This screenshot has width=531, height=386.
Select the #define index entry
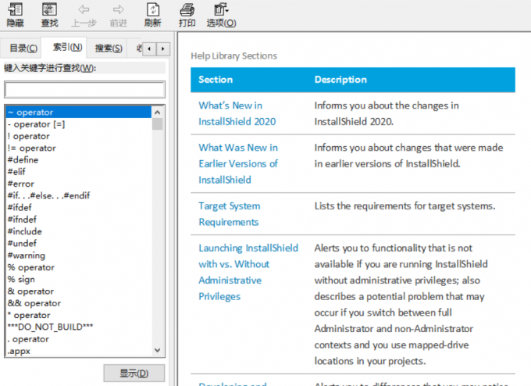(x=23, y=160)
